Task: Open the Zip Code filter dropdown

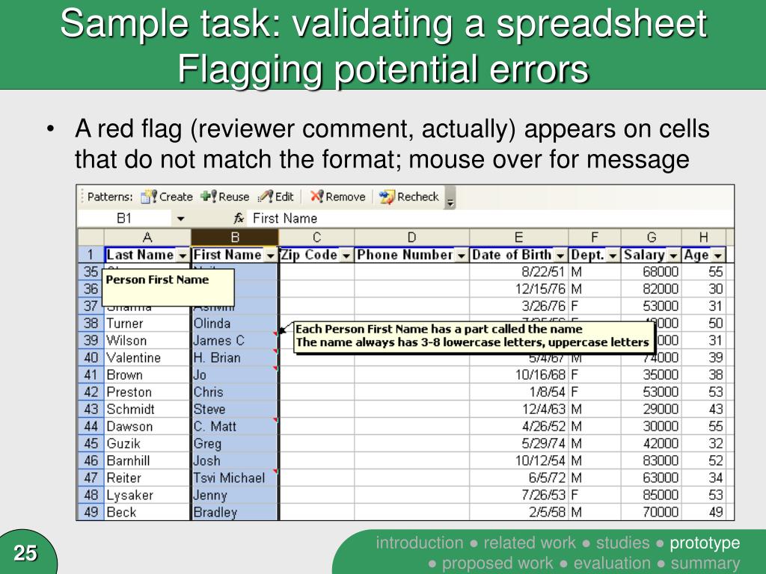Action: click(346, 256)
